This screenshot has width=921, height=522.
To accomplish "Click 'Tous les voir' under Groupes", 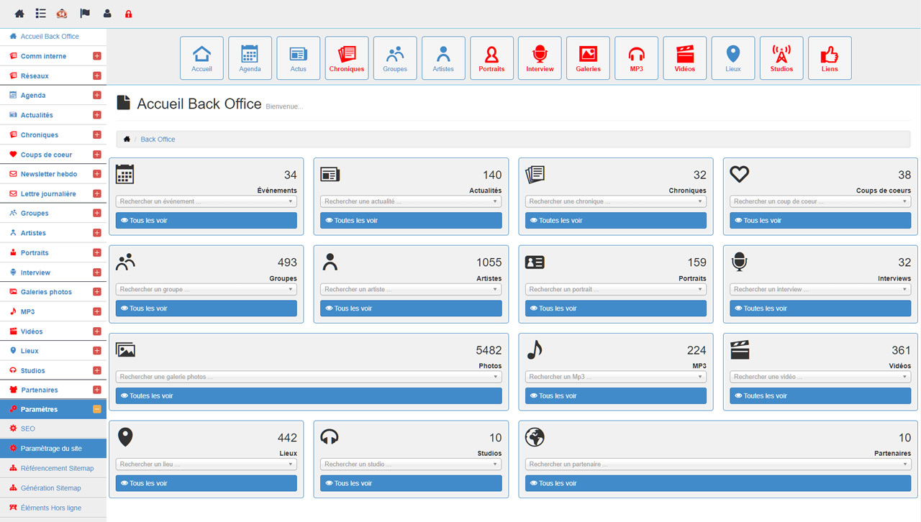I will coord(206,308).
